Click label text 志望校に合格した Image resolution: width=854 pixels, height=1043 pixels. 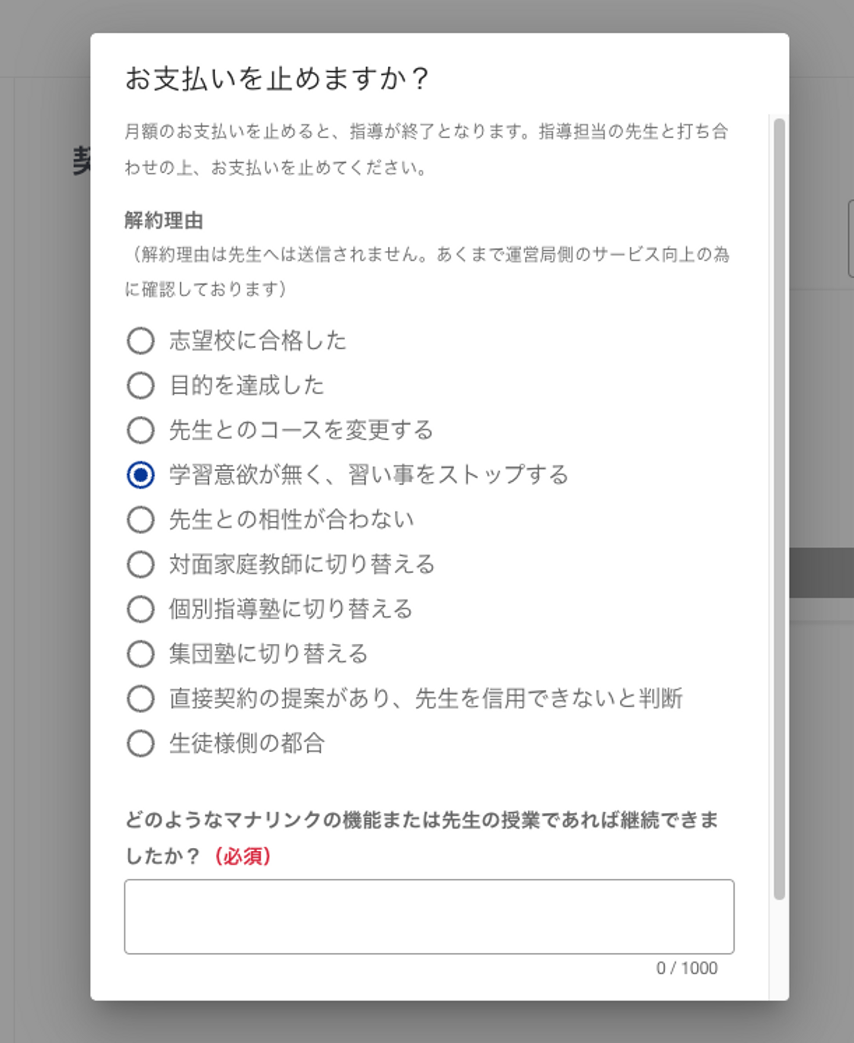(x=257, y=341)
